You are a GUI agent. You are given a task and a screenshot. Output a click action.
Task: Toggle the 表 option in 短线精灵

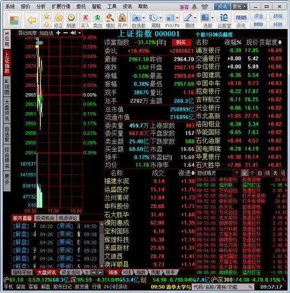[x=275, y=173]
